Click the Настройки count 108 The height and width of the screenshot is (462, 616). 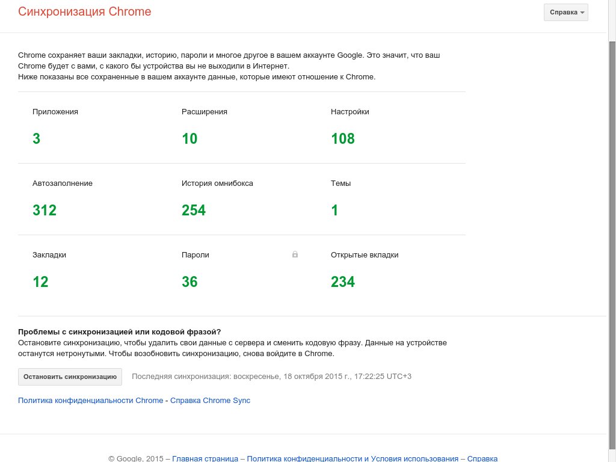tap(343, 138)
